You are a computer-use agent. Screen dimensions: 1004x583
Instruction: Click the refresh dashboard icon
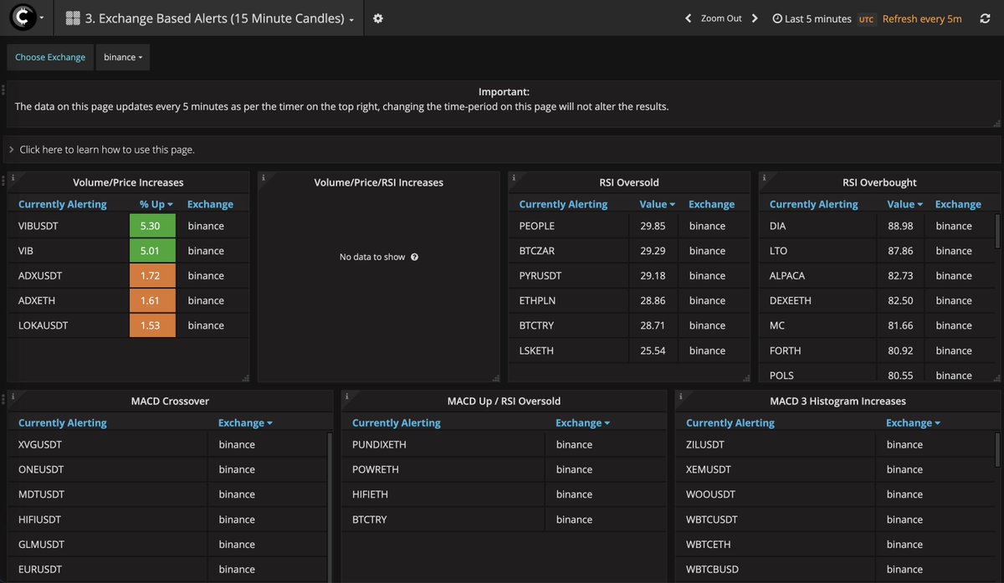[982, 18]
